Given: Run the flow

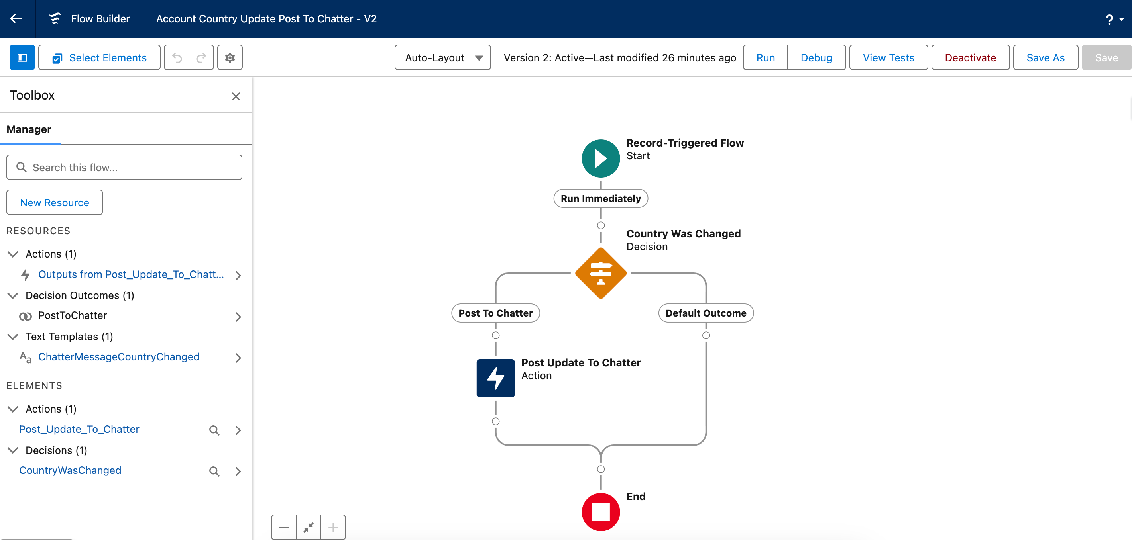Looking at the screenshot, I should [x=765, y=57].
